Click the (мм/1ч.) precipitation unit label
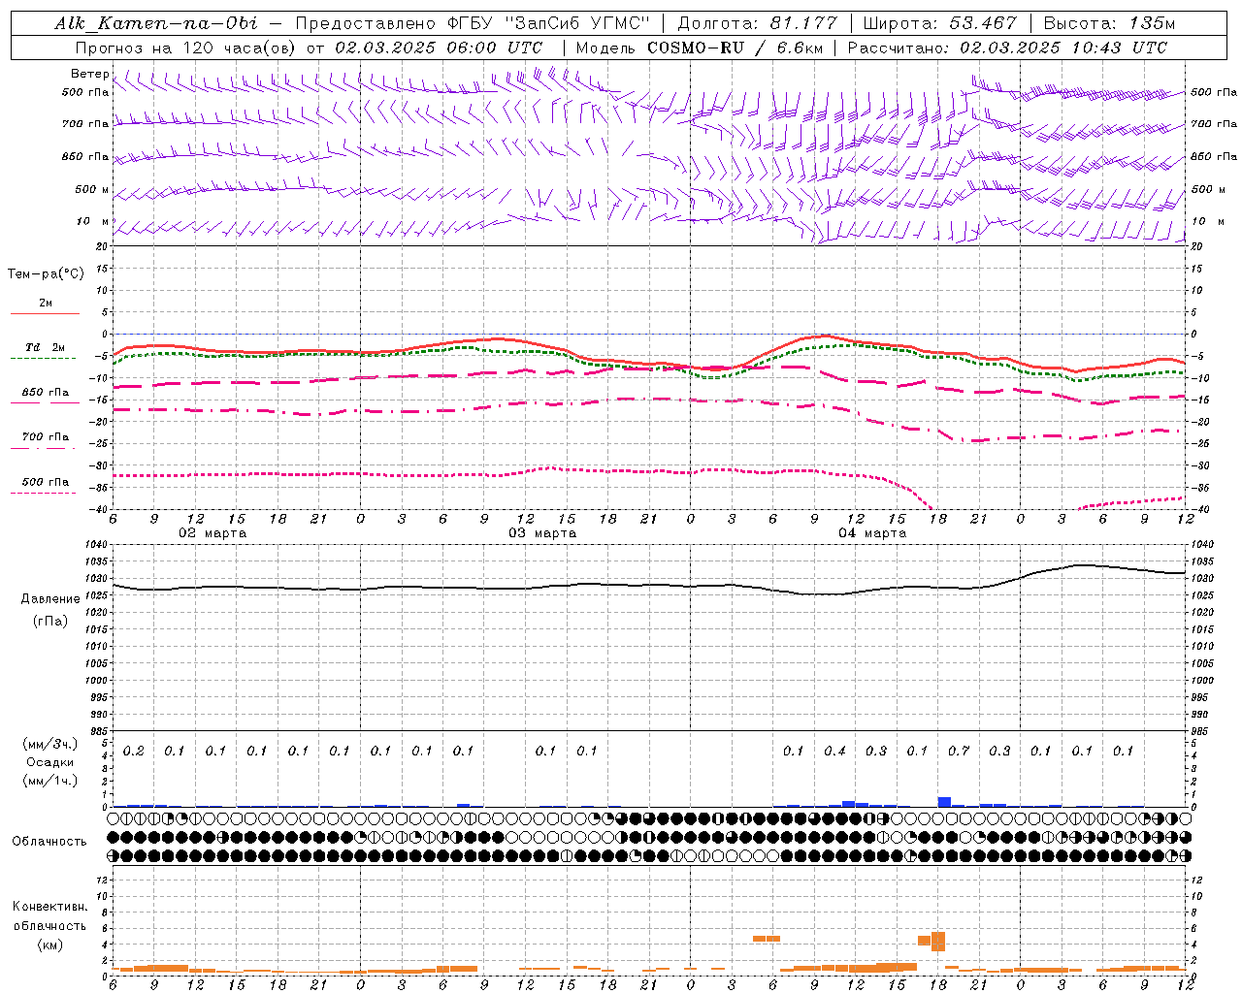This screenshot has width=1242, height=993. point(50,781)
